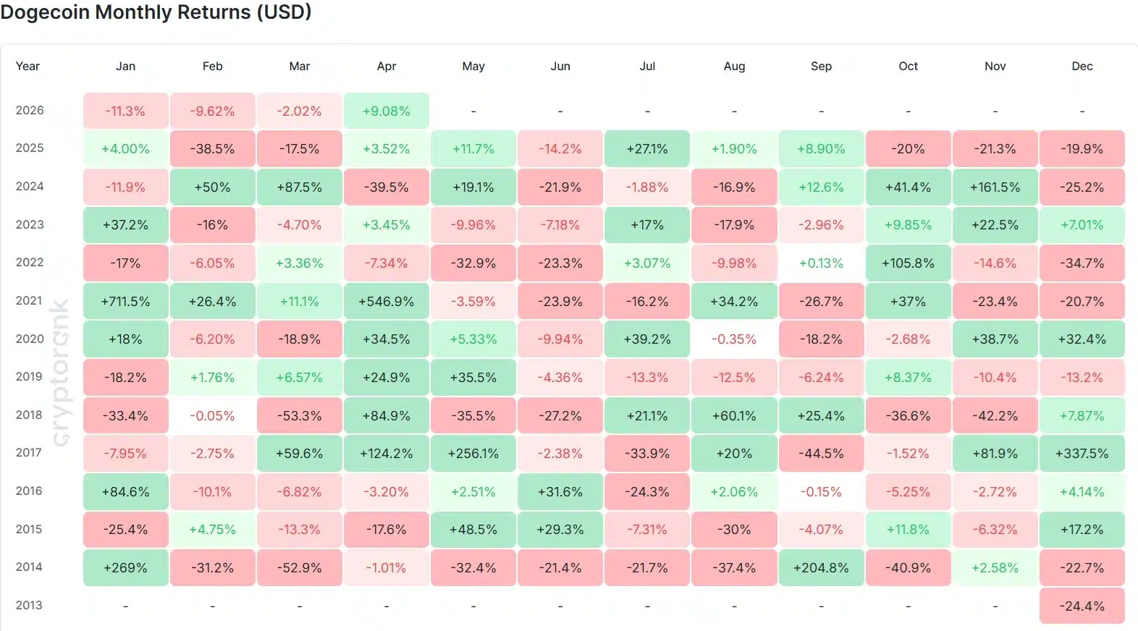Click the 2026 year row label
The image size is (1138, 631).
click(30, 110)
